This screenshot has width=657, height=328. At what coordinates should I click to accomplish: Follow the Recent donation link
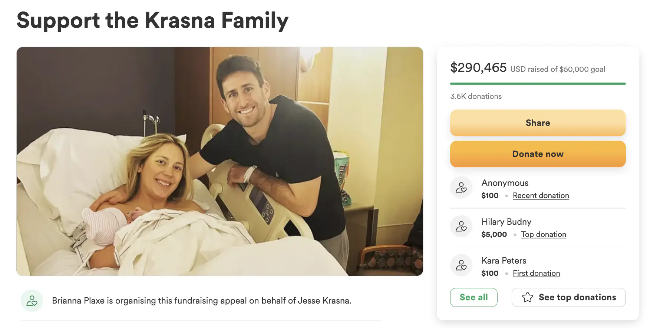point(541,195)
